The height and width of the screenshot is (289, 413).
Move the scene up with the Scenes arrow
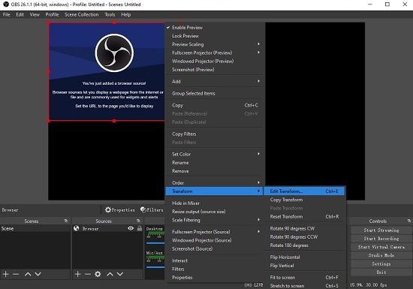click(28, 274)
